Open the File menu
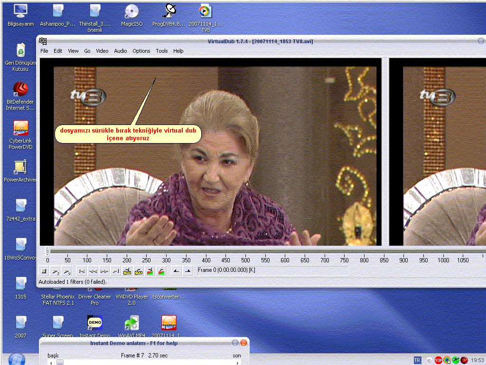Viewport: 486px width, 365px height. click(x=44, y=51)
